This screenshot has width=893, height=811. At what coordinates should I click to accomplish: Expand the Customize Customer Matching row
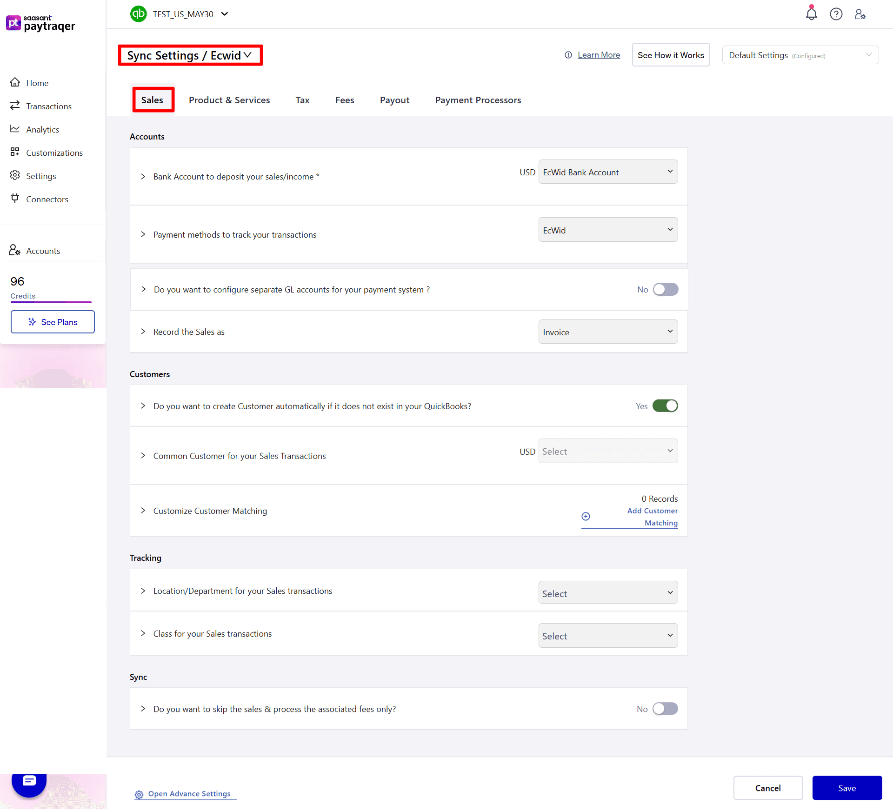[x=143, y=511]
